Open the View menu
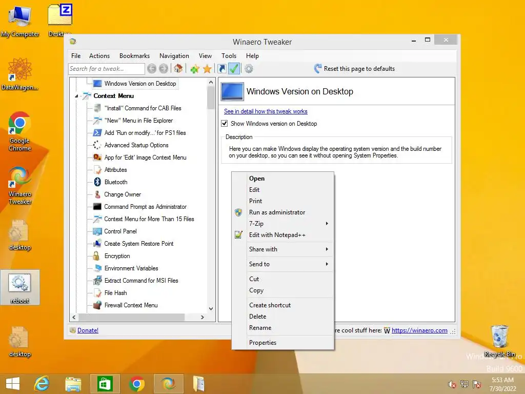525x394 pixels. 205,56
